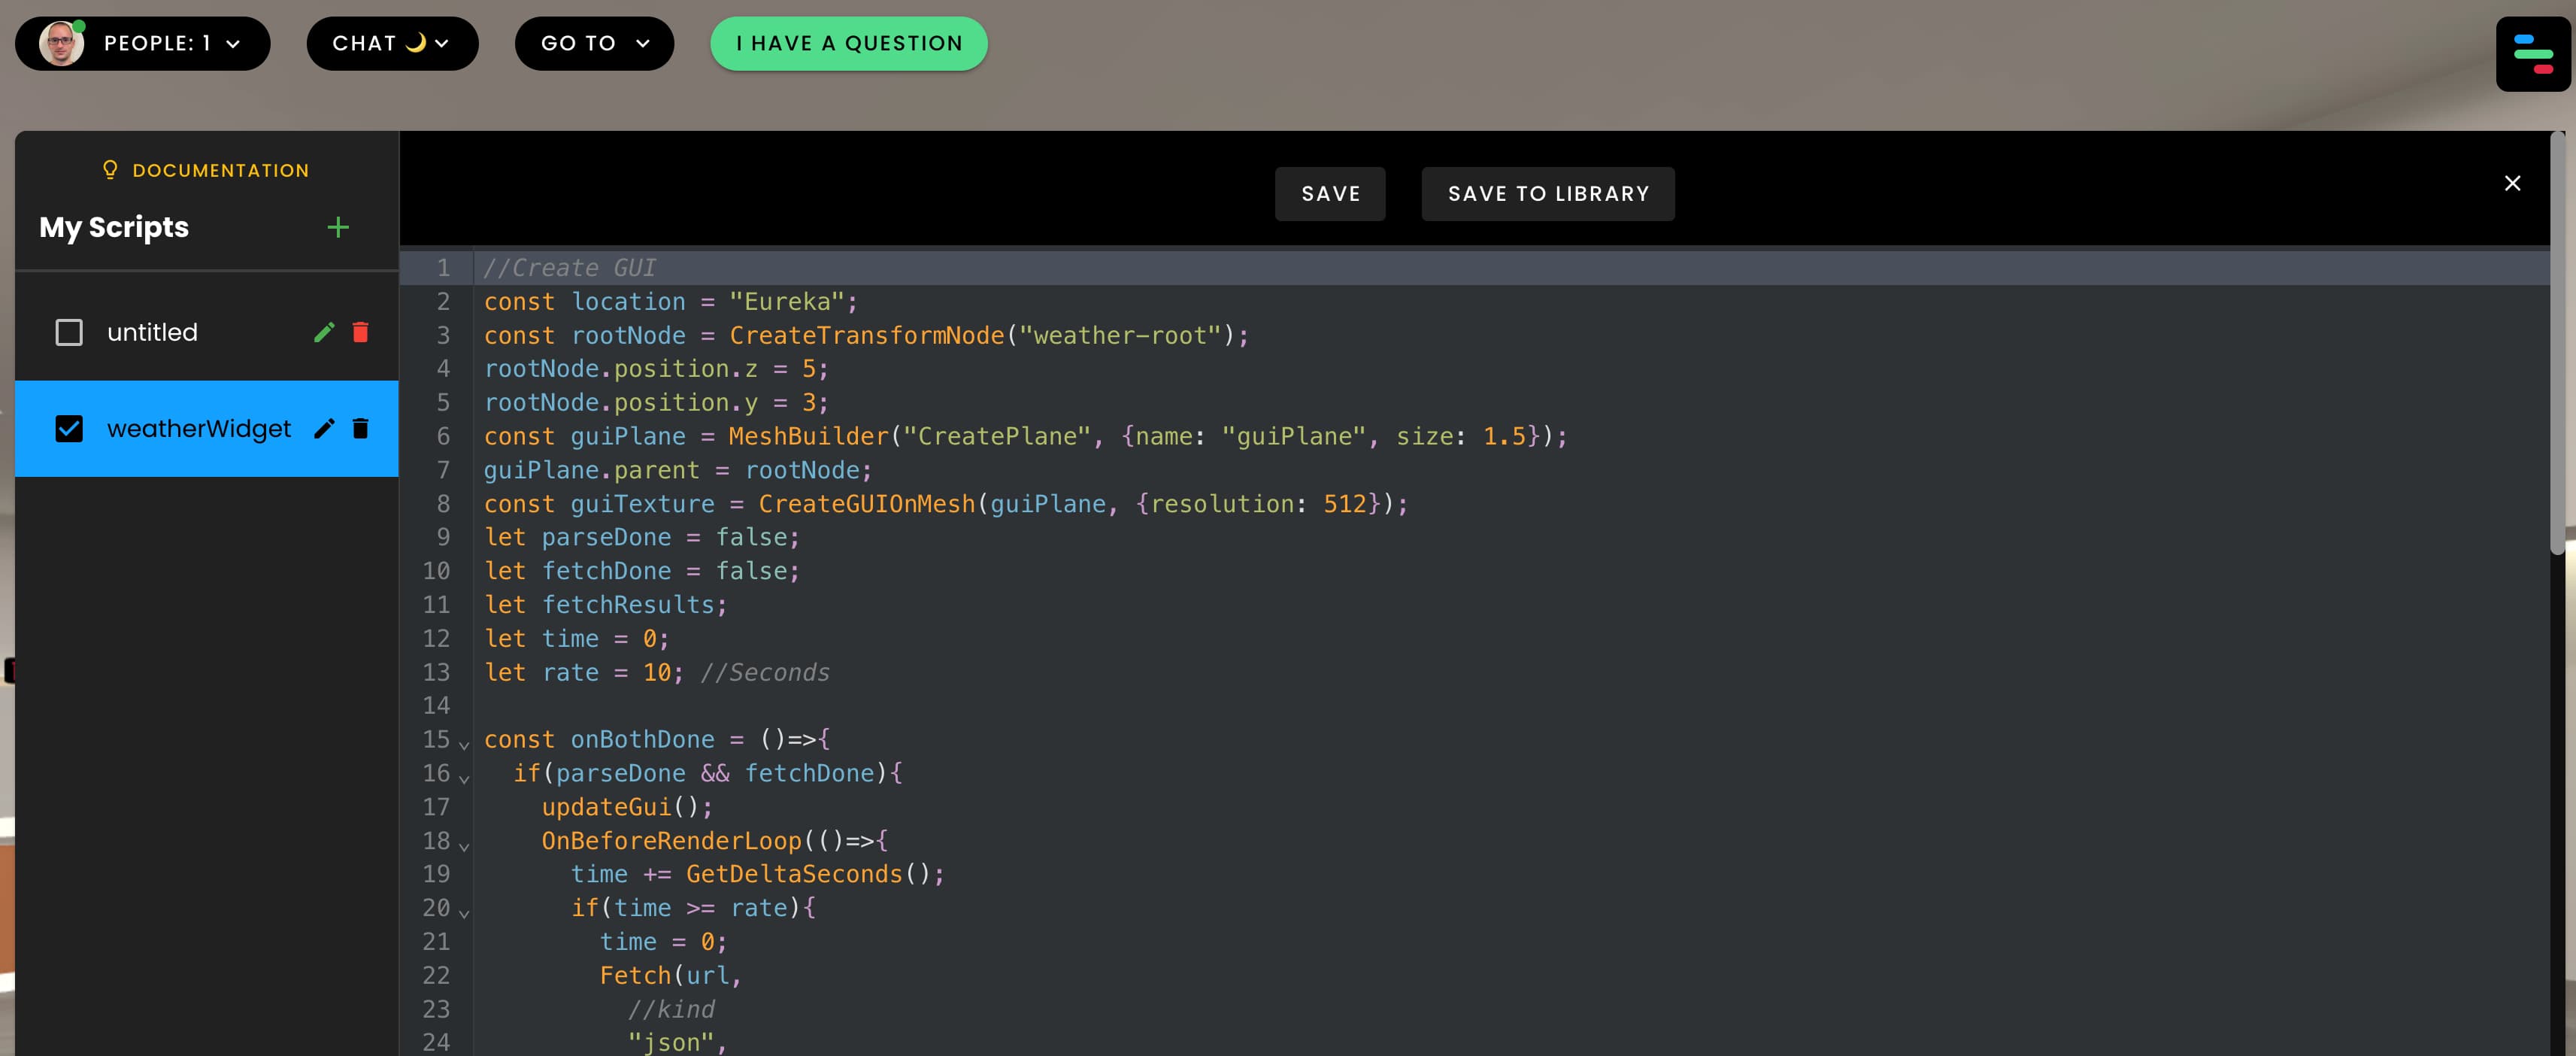Screen dimensions: 2576x1056
Task: Delete the weatherWidget script
Action: pos(361,428)
